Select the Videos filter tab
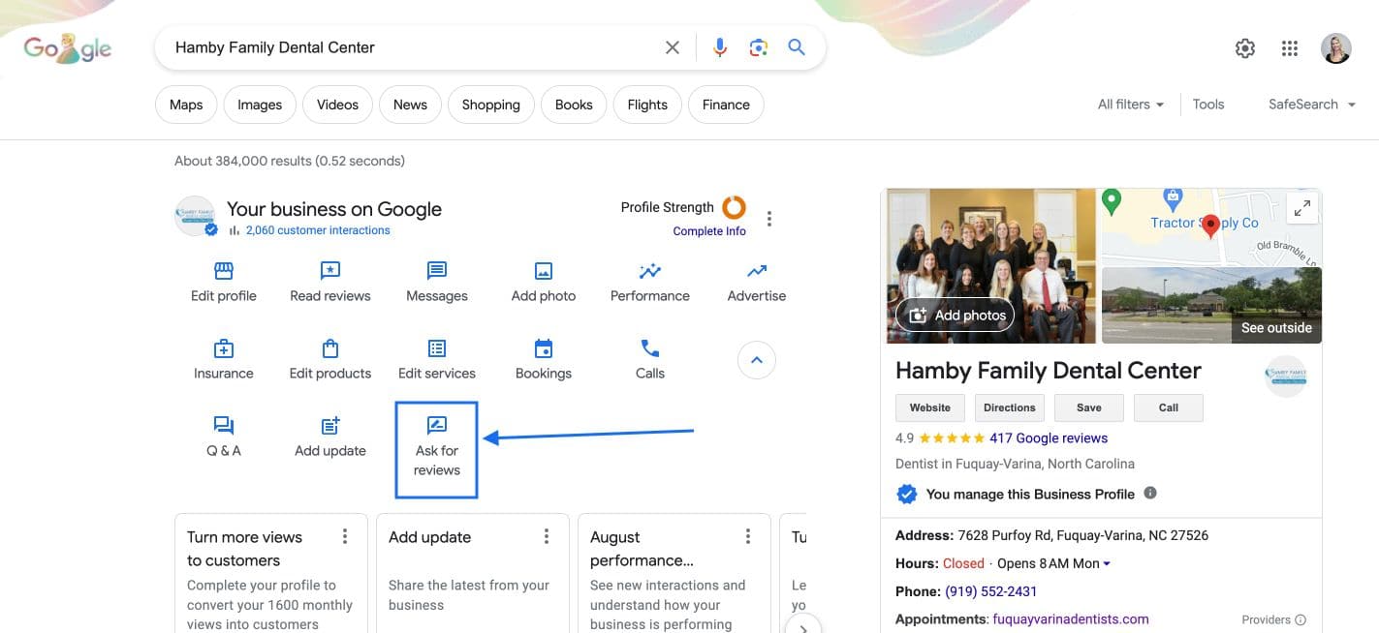This screenshot has height=633, width=1379. coord(337,105)
